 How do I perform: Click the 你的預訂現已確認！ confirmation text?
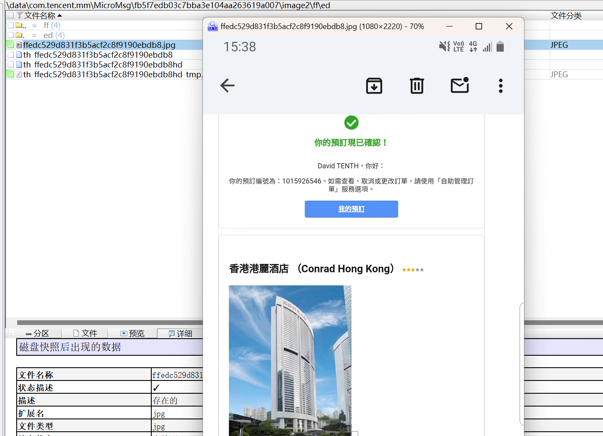(x=351, y=143)
